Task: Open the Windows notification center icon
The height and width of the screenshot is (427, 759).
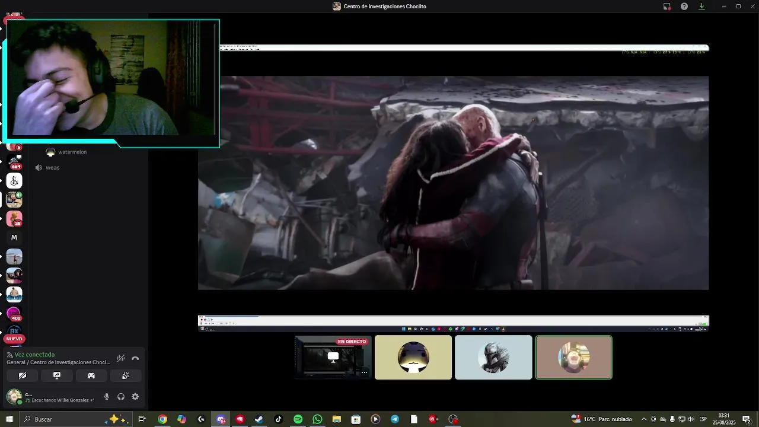Action: point(747,419)
